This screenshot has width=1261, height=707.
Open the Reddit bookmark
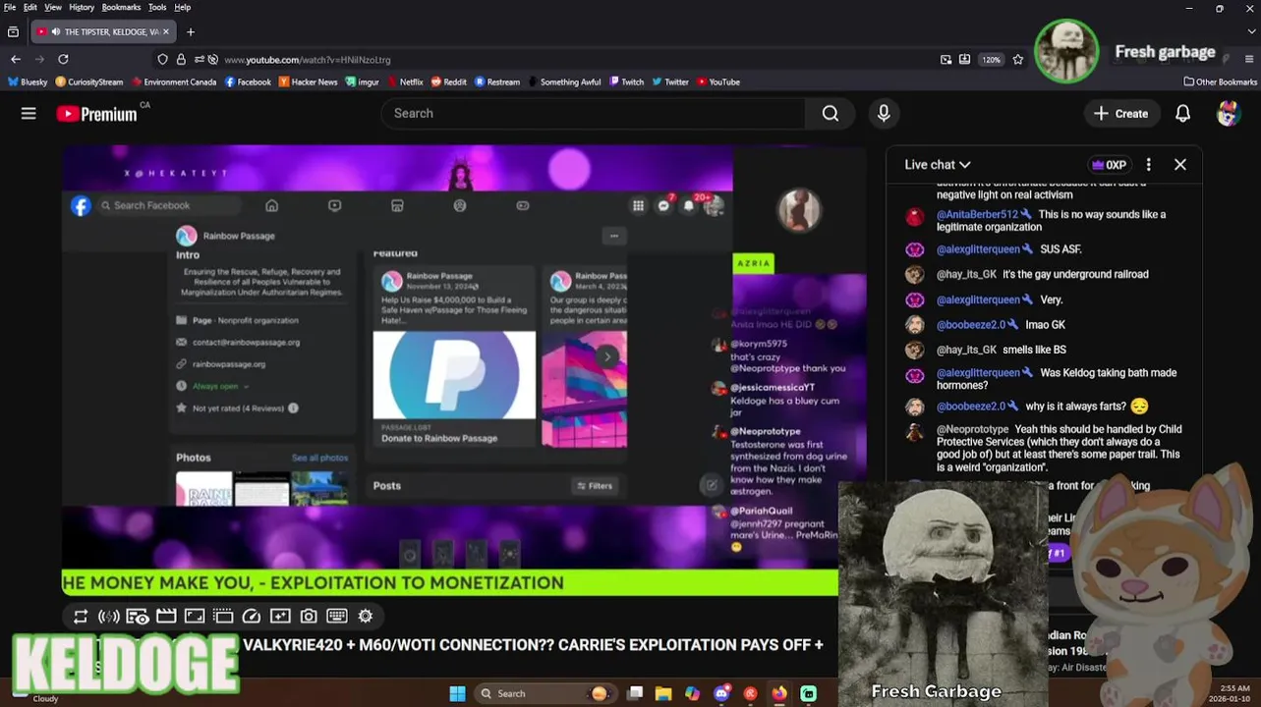pyautogui.click(x=448, y=82)
